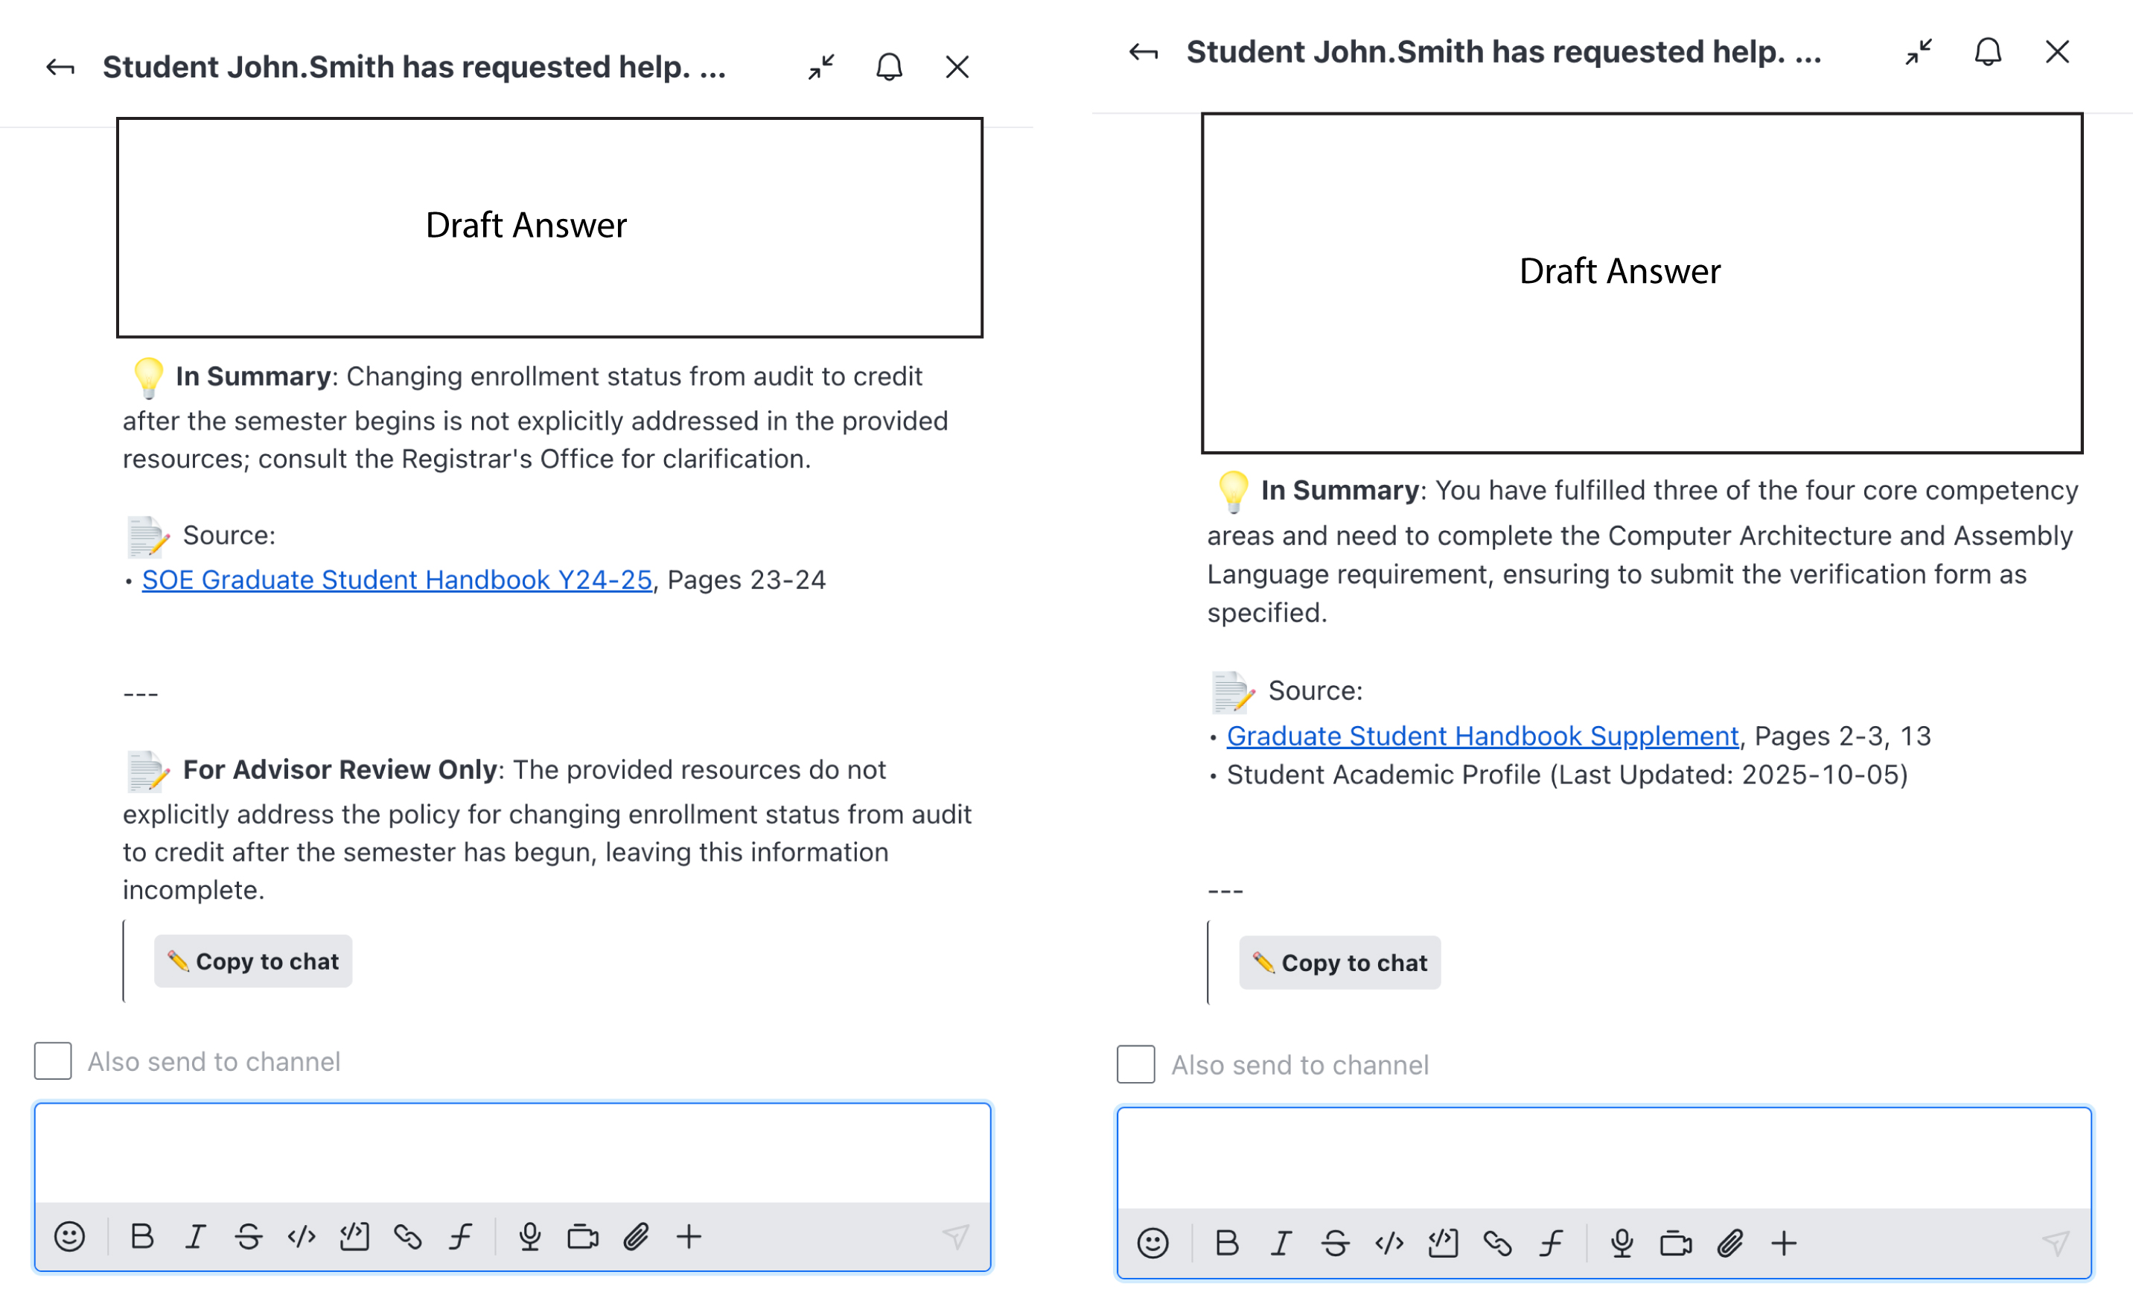Open Graduate Student Handbook Supplement link
2133x1298 pixels.
(x=1482, y=735)
